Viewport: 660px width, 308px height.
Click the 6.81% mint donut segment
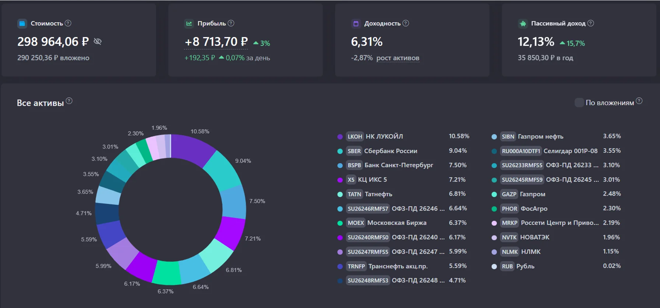[216, 256]
